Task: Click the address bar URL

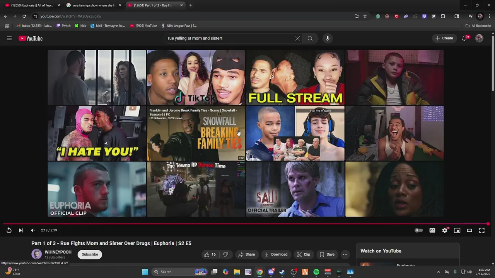Action: tap(71, 16)
